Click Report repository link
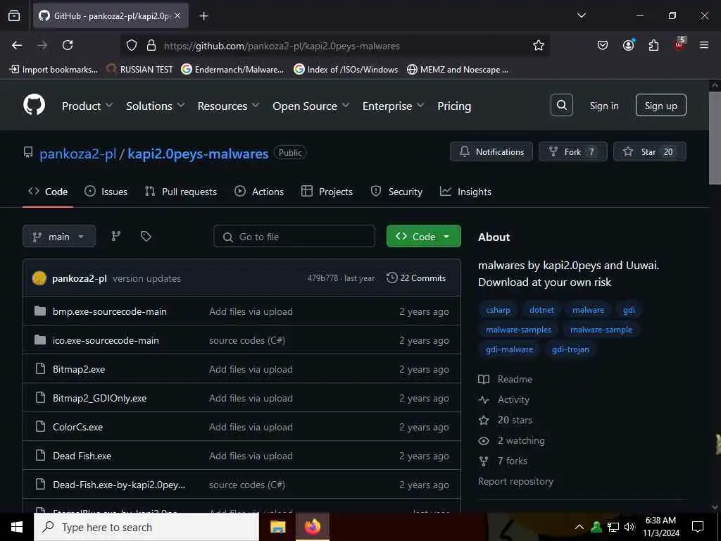The height and width of the screenshot is (541, 721). (515, 481)
